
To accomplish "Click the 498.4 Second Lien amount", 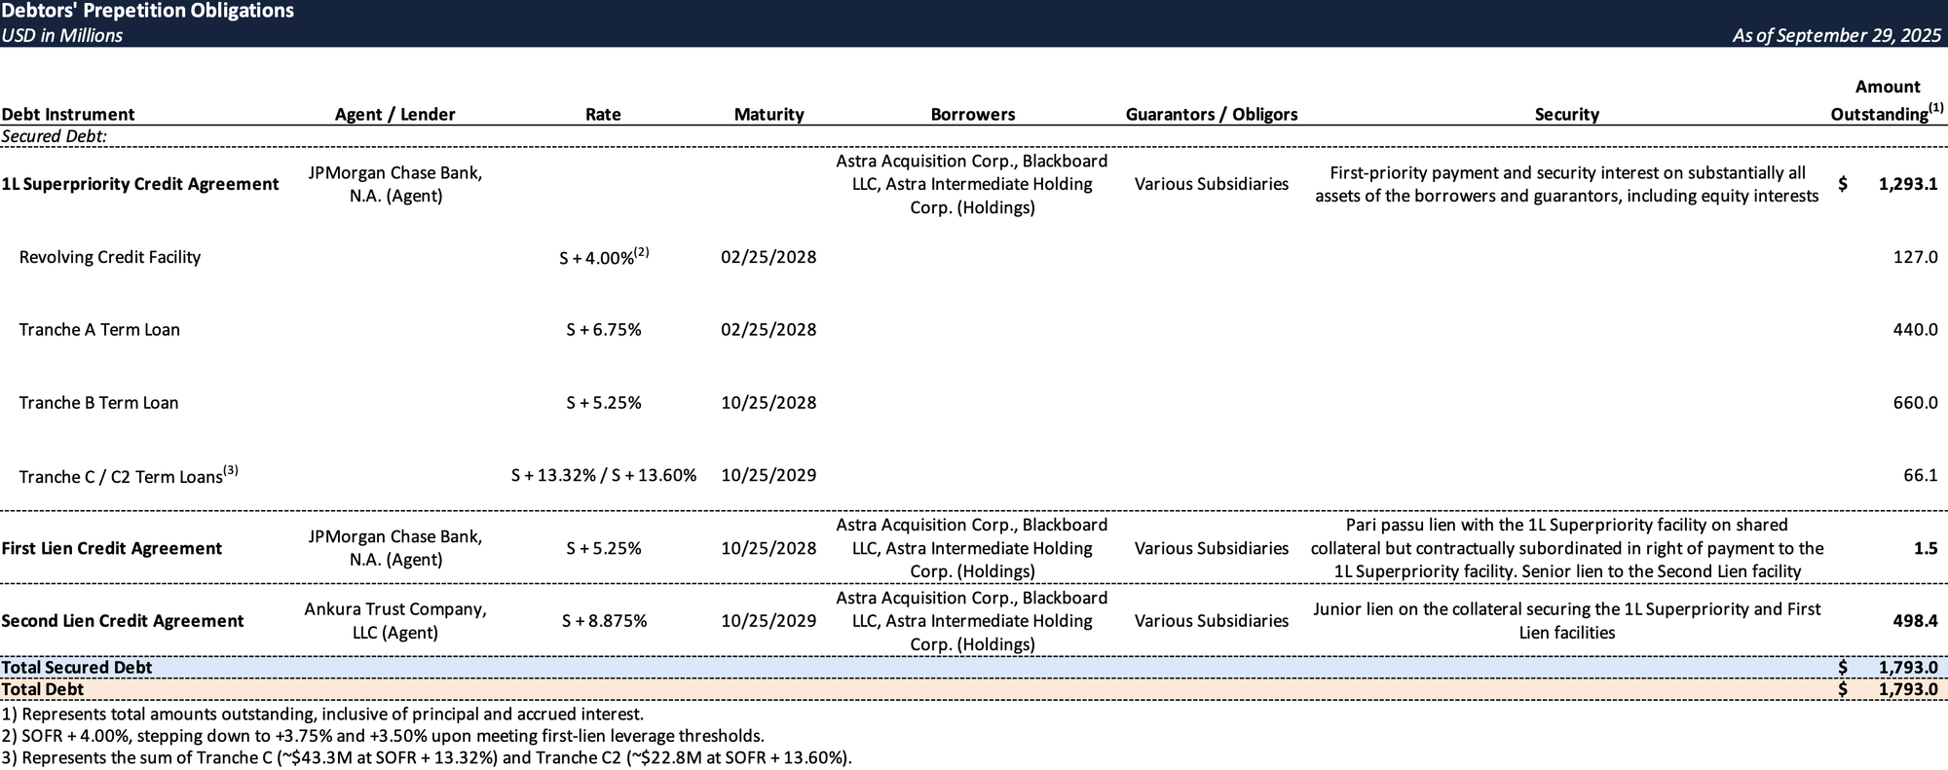I will 1915,621.
